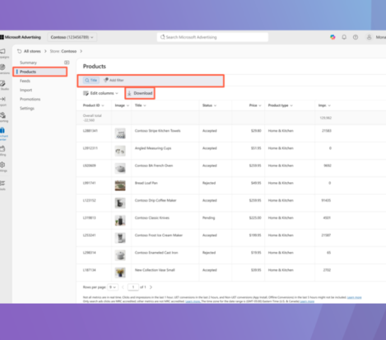
Task: Open the notifications bell icon
Action: (x=344, y=37)
